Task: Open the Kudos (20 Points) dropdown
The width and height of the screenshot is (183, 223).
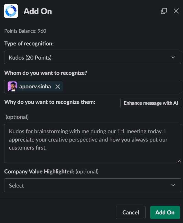Action: 93,57
